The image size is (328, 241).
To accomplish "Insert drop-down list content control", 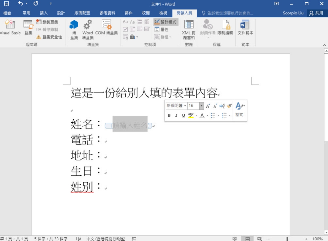I will pos(140,29).
